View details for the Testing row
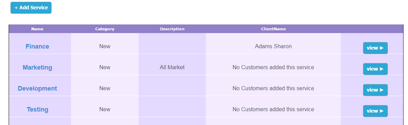This screenshot has width=408, height=125. click(x=375, y=111)
